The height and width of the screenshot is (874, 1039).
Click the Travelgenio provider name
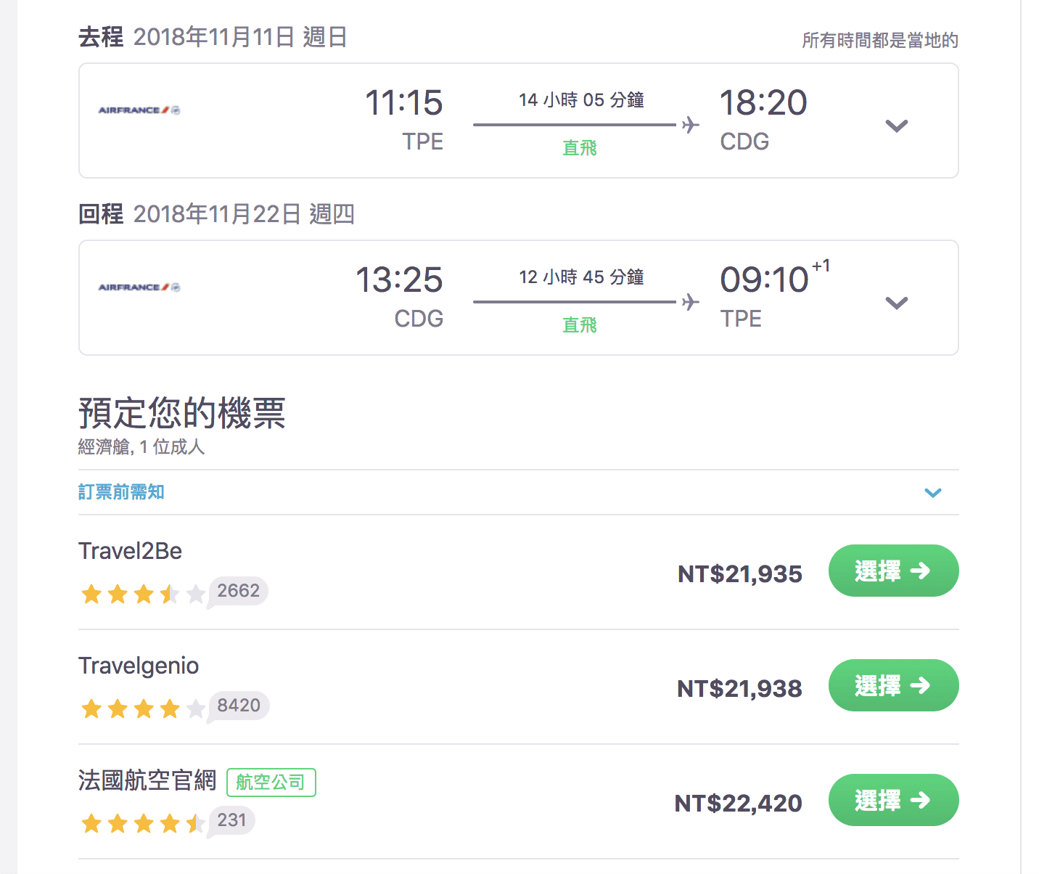click(x=139, y=666)
